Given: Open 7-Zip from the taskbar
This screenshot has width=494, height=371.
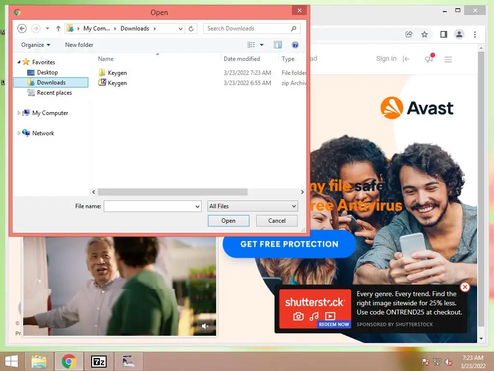Looking at the screenshot, I should pyautogui.click(x=98, y=361).
